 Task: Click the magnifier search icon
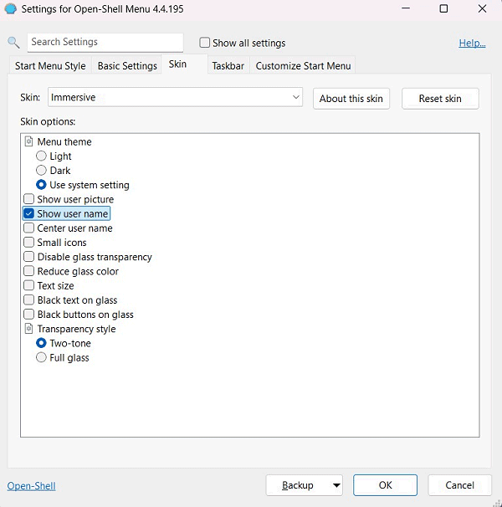[x=13, y=43]
